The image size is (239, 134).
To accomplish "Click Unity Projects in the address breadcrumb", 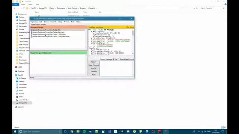I will 72,8.
